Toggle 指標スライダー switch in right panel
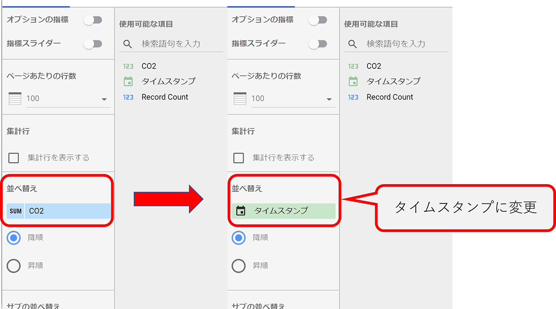The height and width of the screenshot is (309, 556). click(x=318, y=44)
